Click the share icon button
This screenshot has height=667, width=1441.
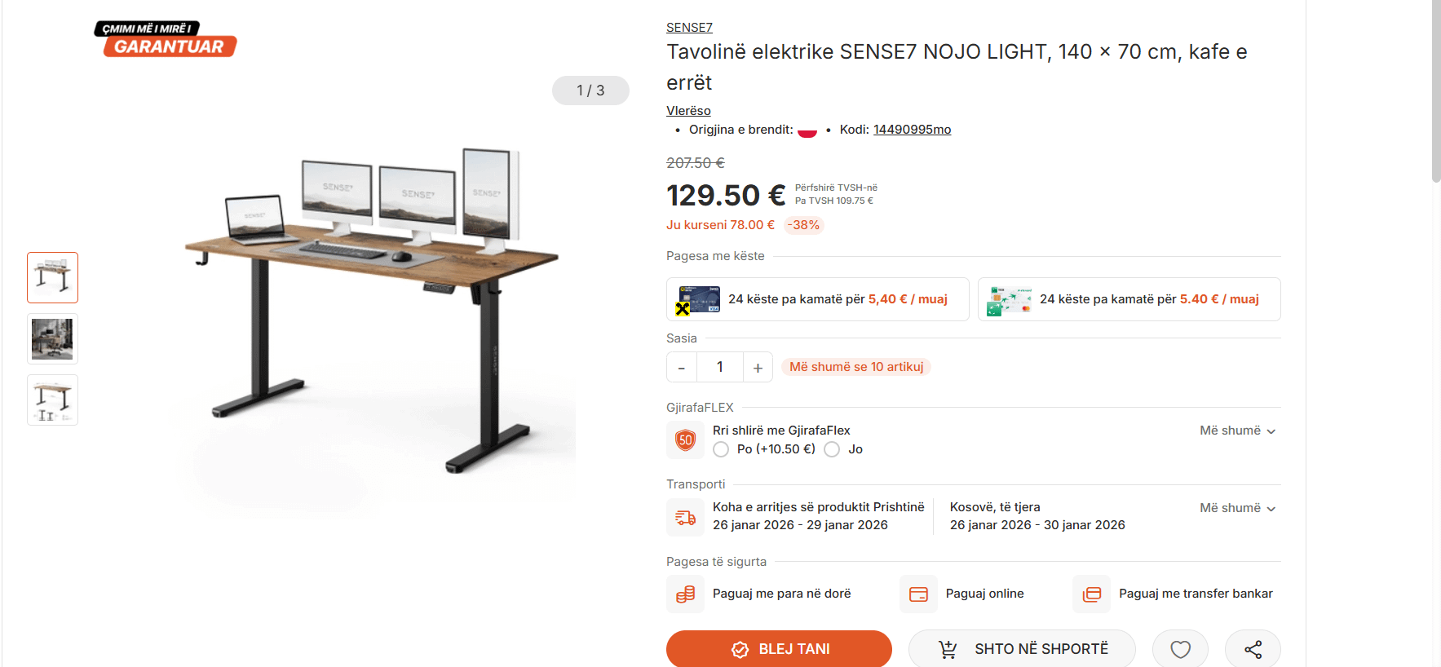[x=1253, y=649]
